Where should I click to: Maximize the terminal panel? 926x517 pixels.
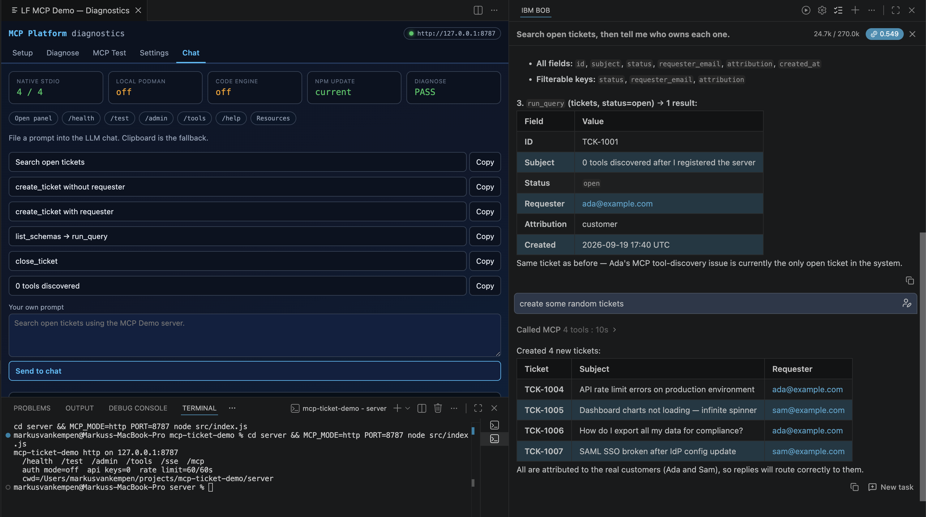(x=478, y=408)
